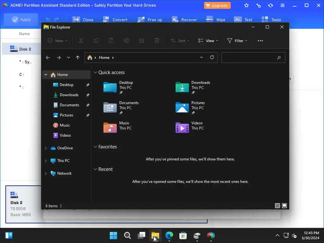The image size is (324, 243).
Task: Click the Delete trash icon in File Explorer
Action: pos(157,41)
